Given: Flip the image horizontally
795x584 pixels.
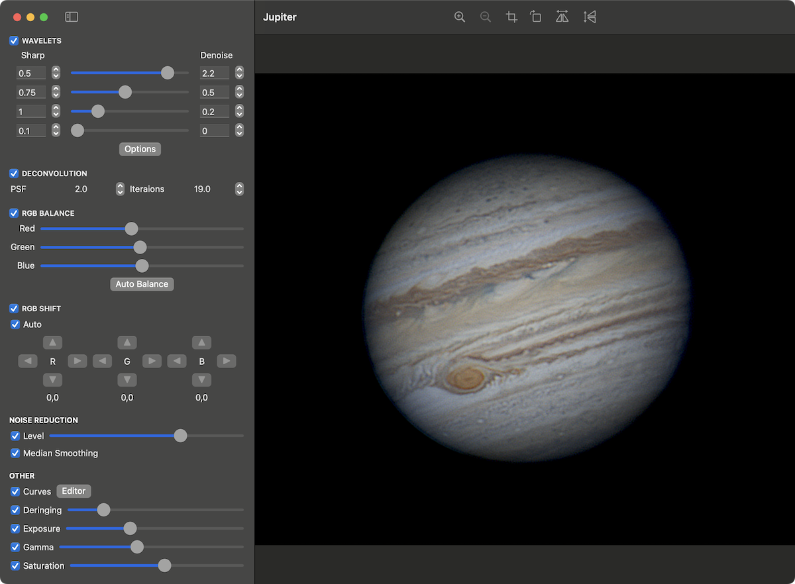Looking at the screenshot, I should [562, 17].
